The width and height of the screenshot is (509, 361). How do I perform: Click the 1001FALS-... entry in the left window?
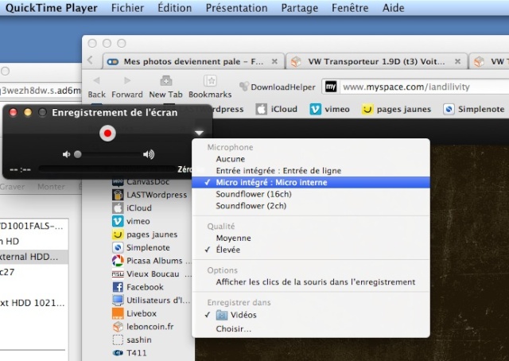tap(32, 226)
